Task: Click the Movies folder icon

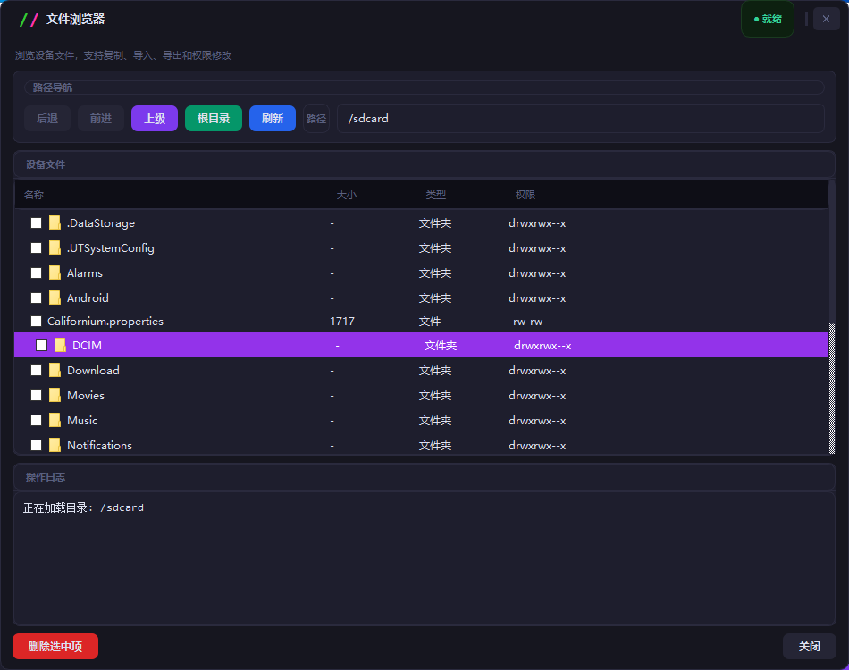Action: click(x=55, y=395)
